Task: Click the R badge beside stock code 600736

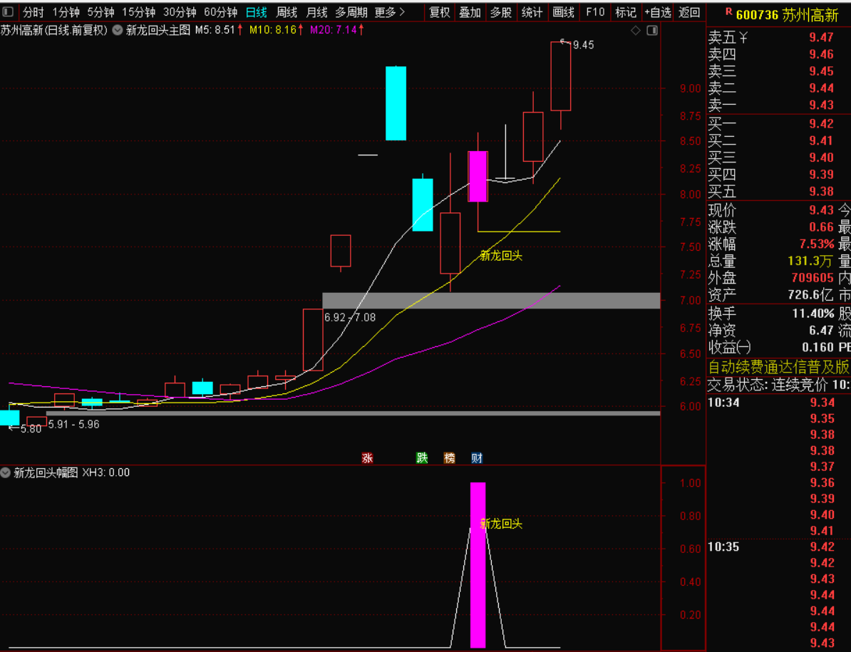Action: pos(728,12)
